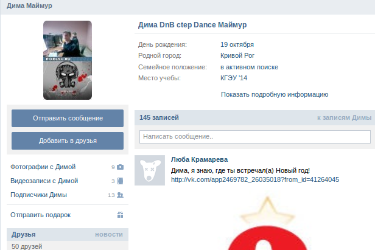
Task: Click к записям Димы filter link
Action: pyautogui.click(x=345, y=117)
